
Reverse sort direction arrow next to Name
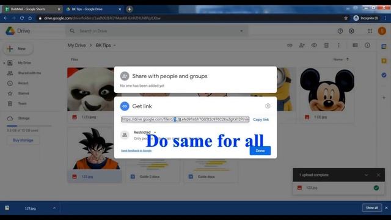click(348, 59)
